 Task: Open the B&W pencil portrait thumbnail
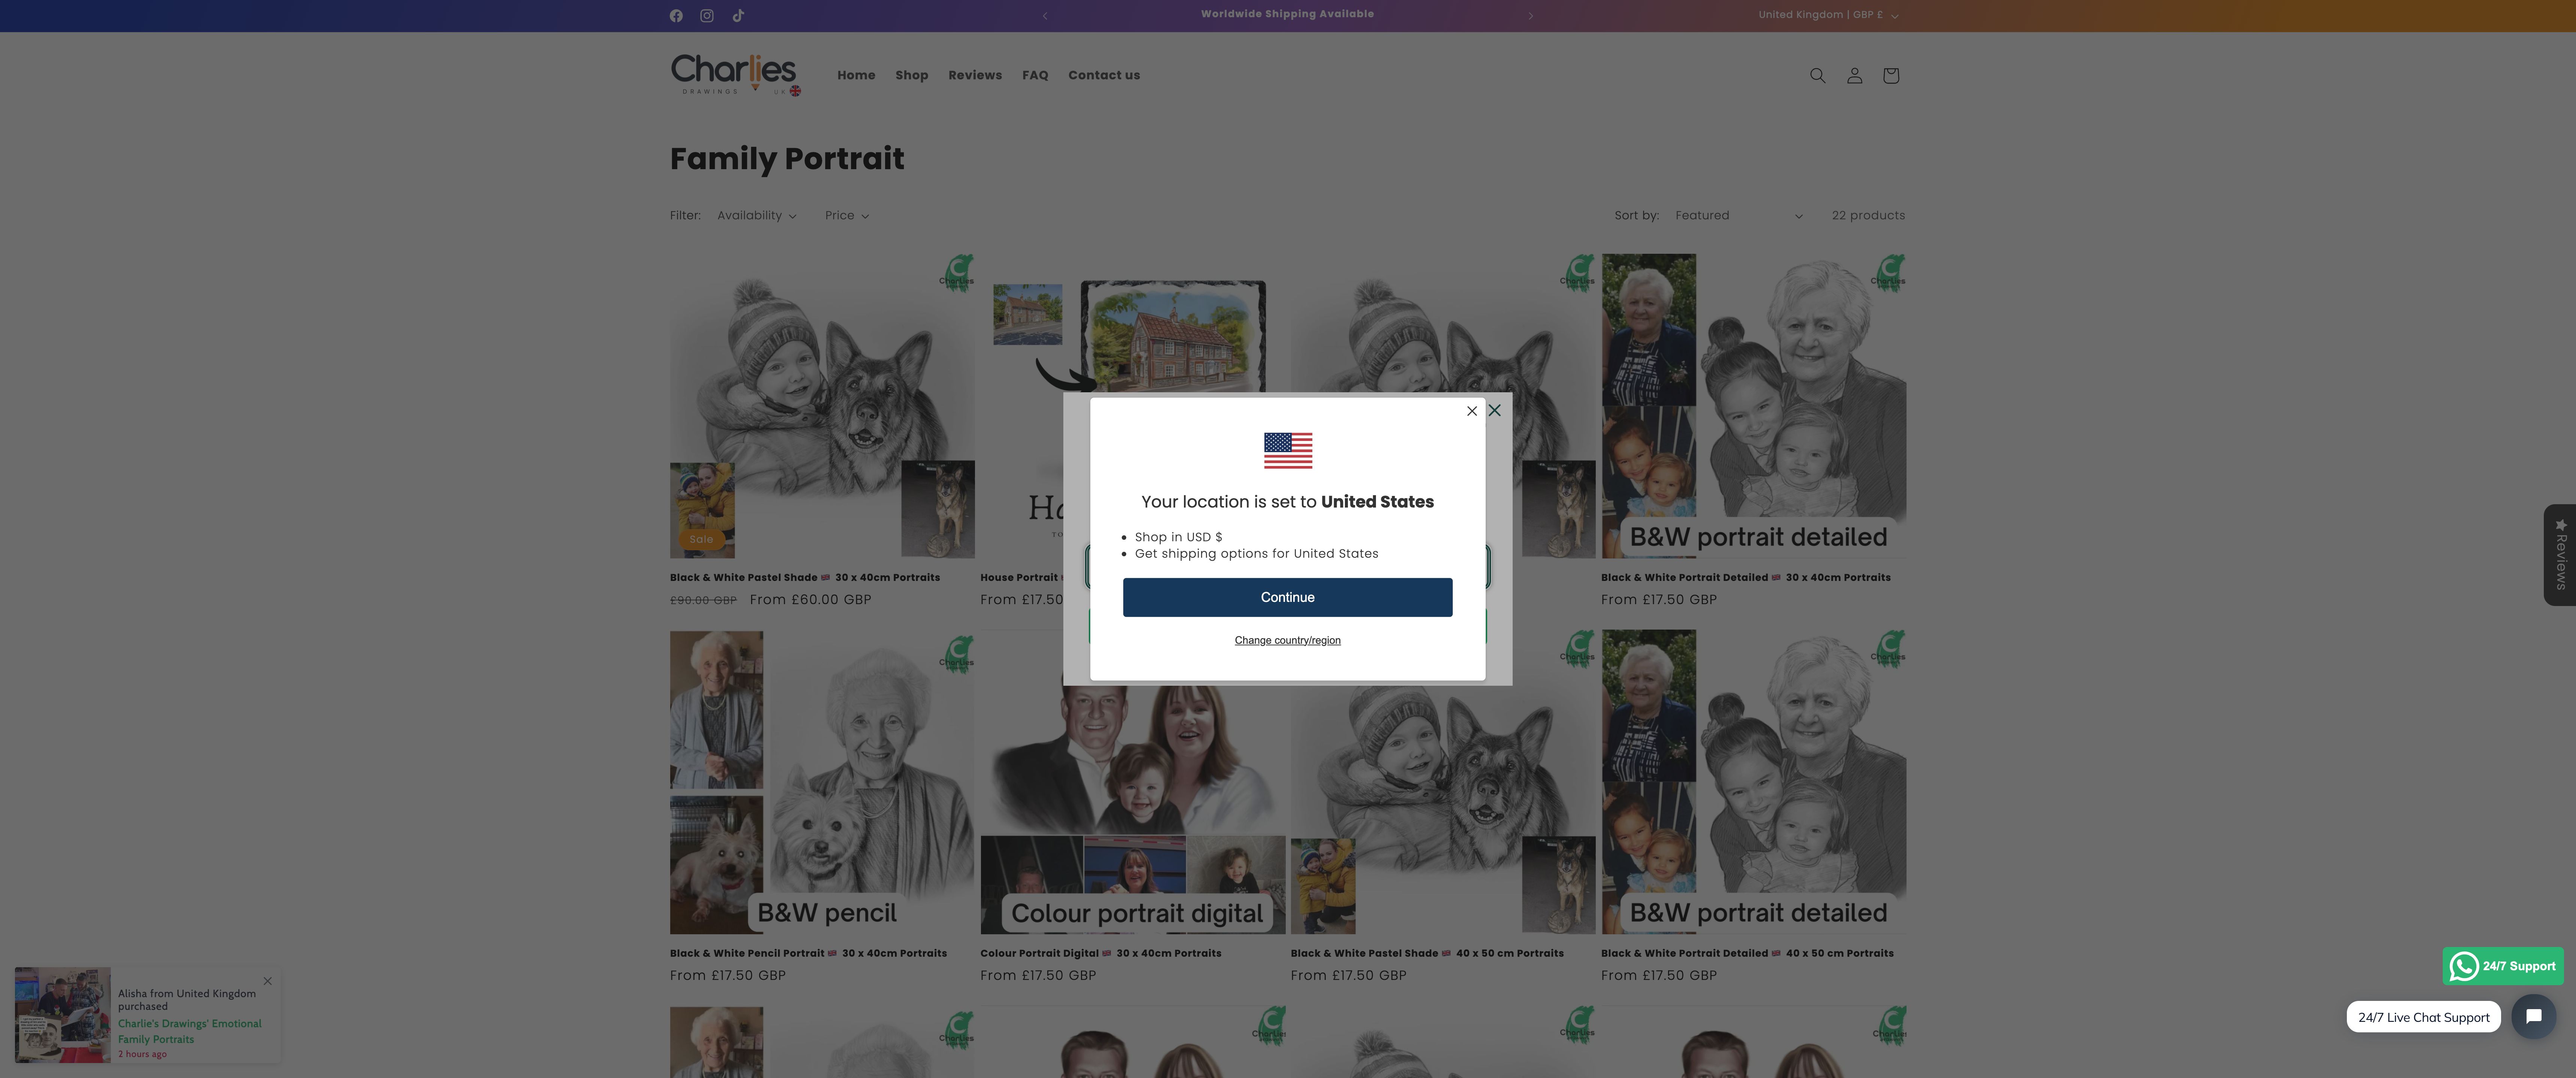(x=821, y=782)
